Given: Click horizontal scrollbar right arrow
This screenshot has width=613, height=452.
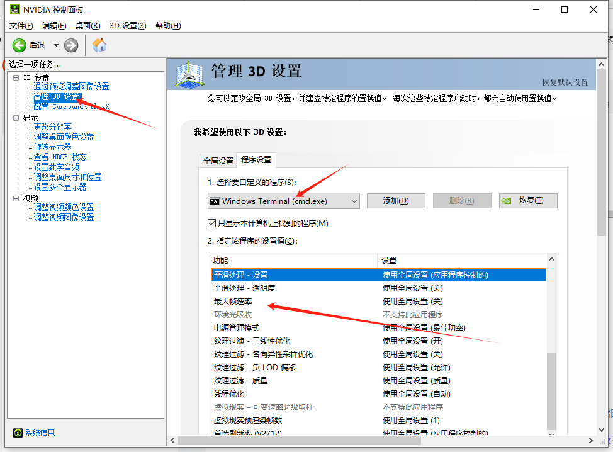Looking at the screenshot, I should (x=591, y=441).
